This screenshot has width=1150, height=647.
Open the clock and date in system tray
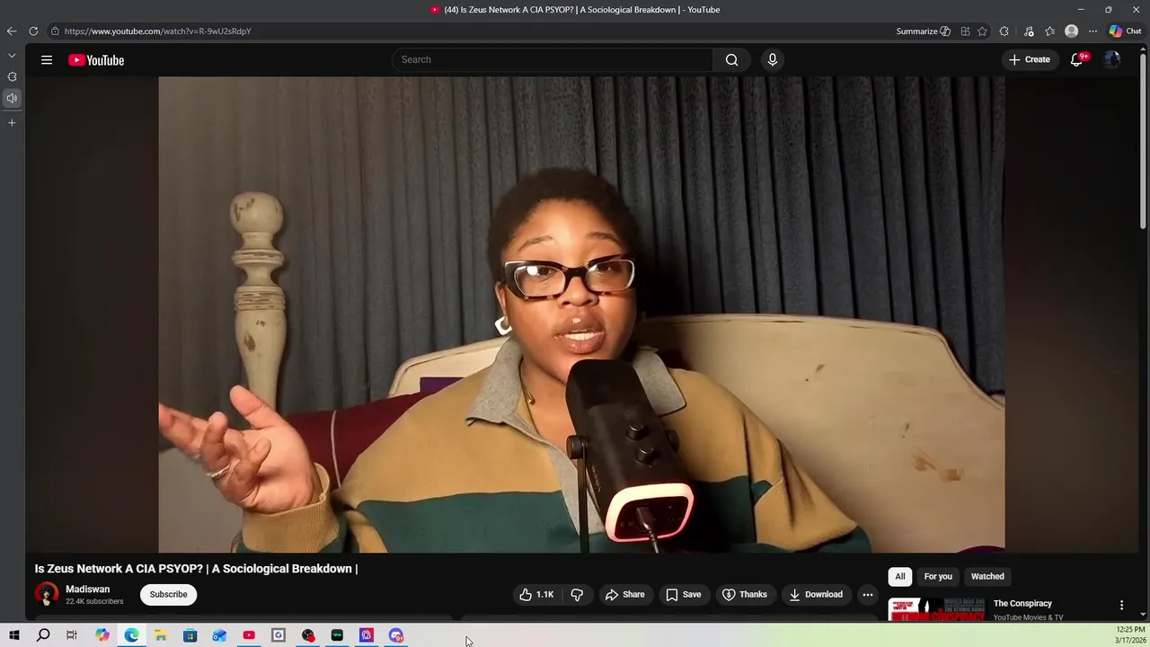point(1130,635)
